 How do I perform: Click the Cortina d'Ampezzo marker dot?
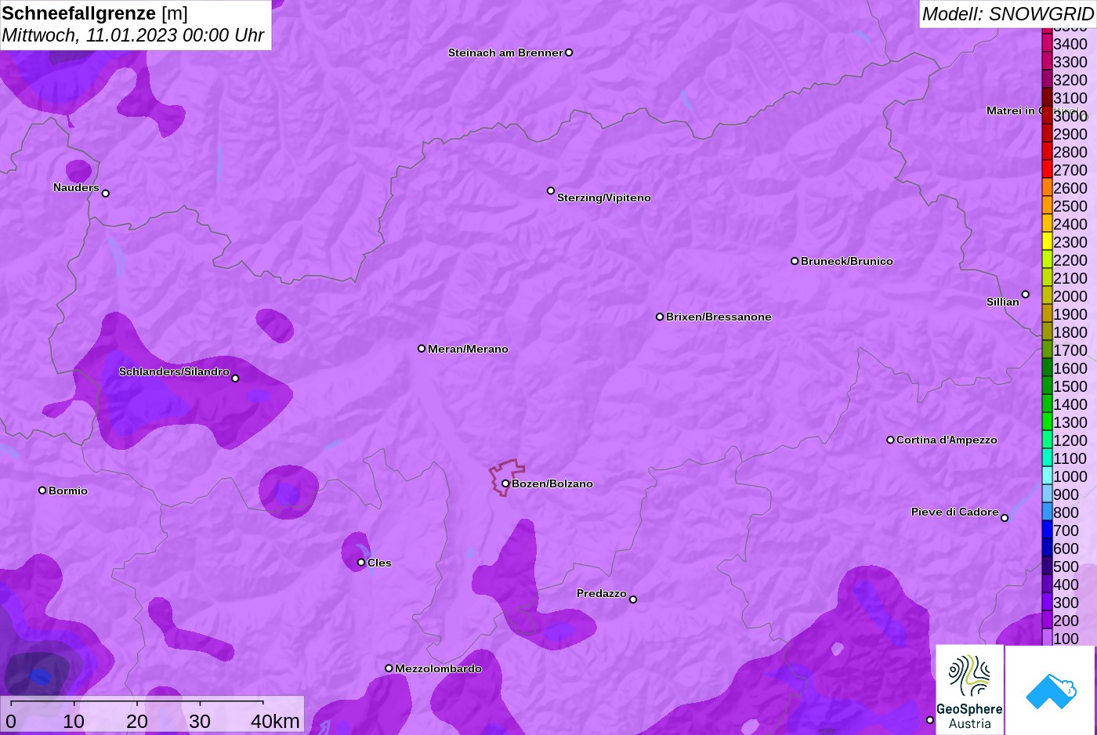click(890, 440)
